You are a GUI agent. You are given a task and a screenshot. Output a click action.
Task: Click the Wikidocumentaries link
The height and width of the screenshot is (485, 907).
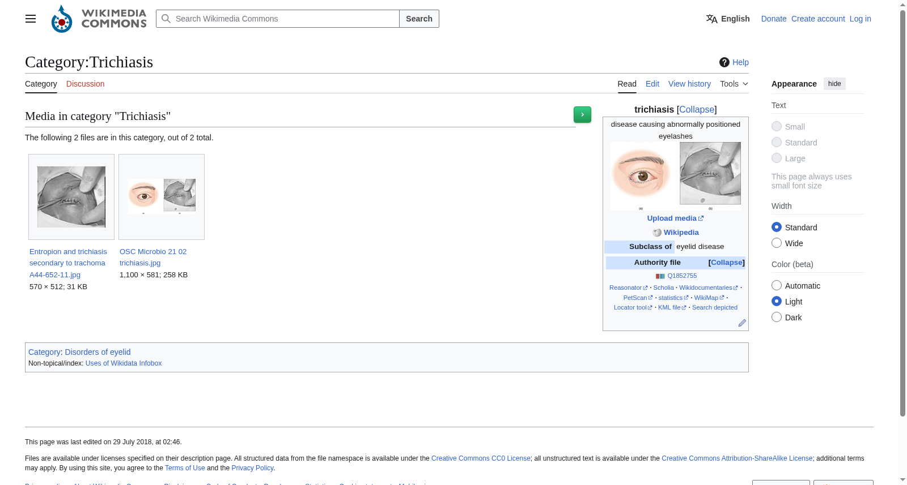(x=706, y=288)
